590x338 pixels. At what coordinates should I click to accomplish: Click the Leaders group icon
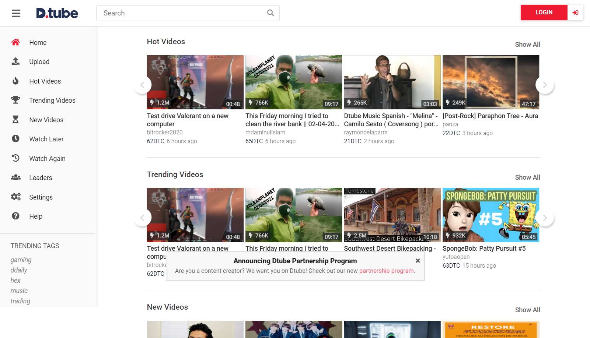pyautogui.click(x=15, y=177)
